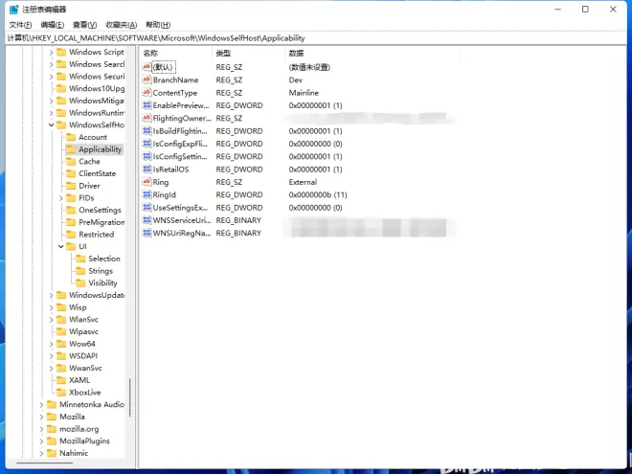Click the string icon beside BranchName
Image resolution: width=632 pixels, height=474 pixels.
pyautogui.click(x=147, y=79)
